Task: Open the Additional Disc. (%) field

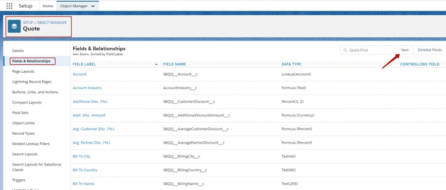Action: (90, 102)
